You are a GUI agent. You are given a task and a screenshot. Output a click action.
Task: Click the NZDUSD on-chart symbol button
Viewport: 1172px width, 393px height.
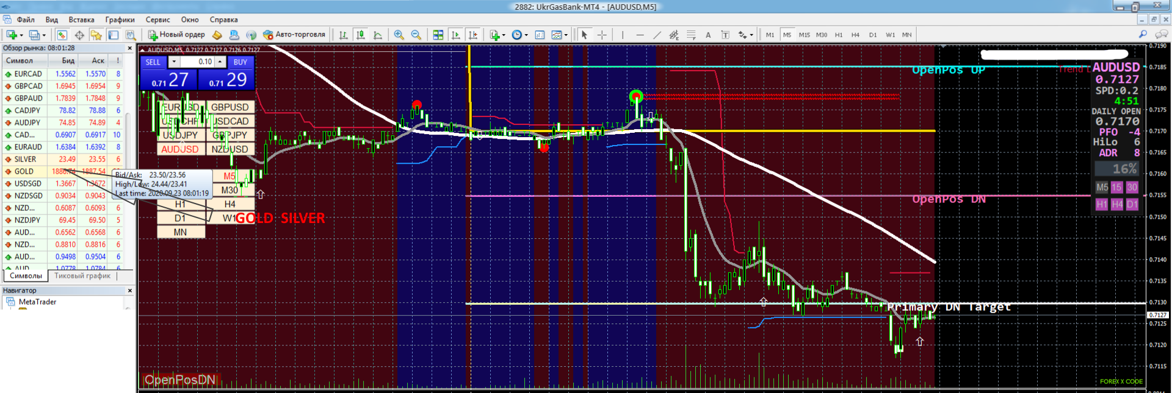click(230, 149)
